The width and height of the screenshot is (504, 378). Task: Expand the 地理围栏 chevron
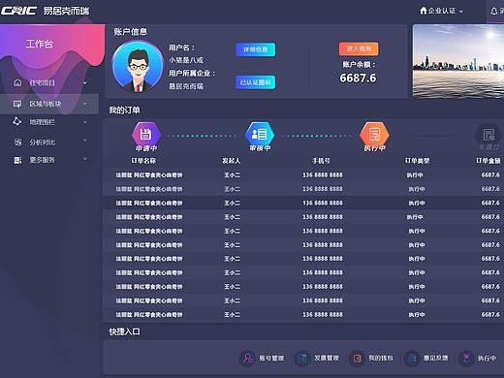coord(84,122)
